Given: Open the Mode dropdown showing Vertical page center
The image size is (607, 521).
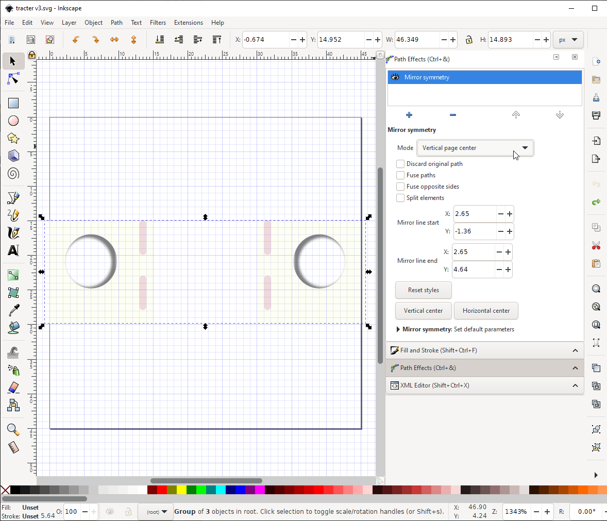Looking at the screenshot, I should [x=475, y=148].
